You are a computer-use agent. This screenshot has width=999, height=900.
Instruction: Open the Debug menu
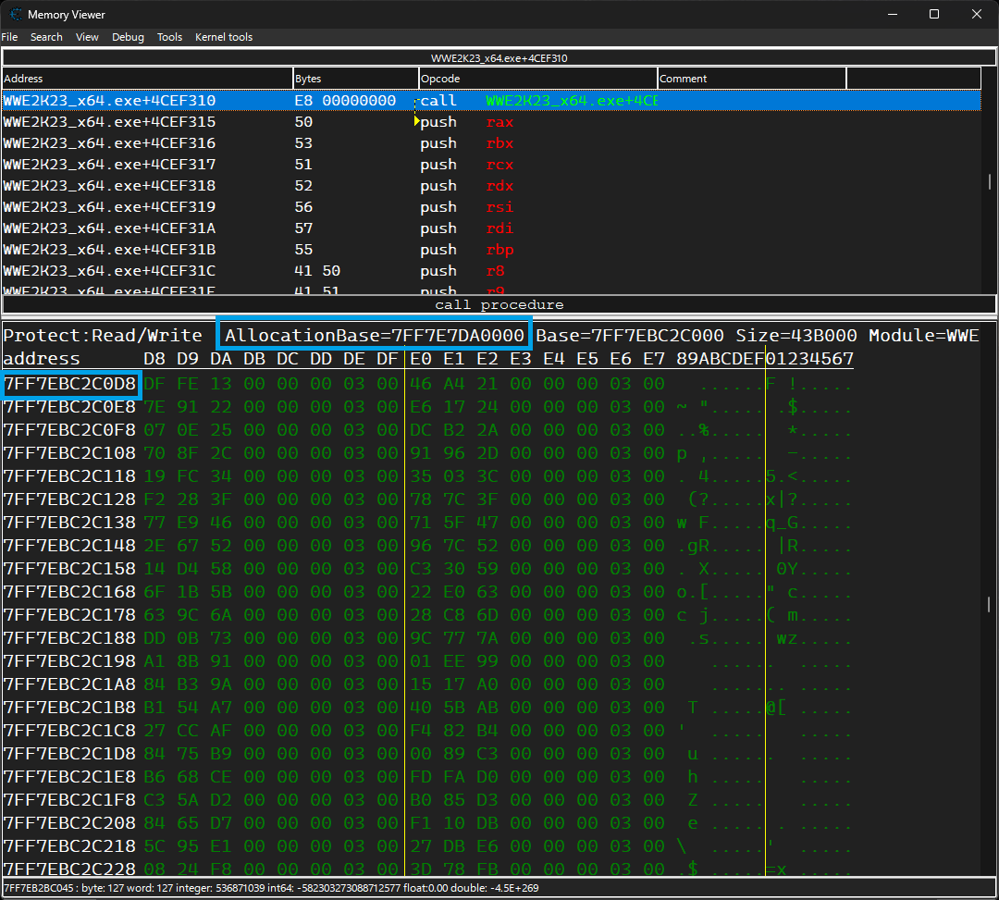pos(128,37)
